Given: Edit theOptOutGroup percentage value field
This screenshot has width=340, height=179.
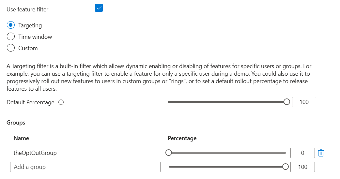Looking at the screenshot, I should (302, 153).
